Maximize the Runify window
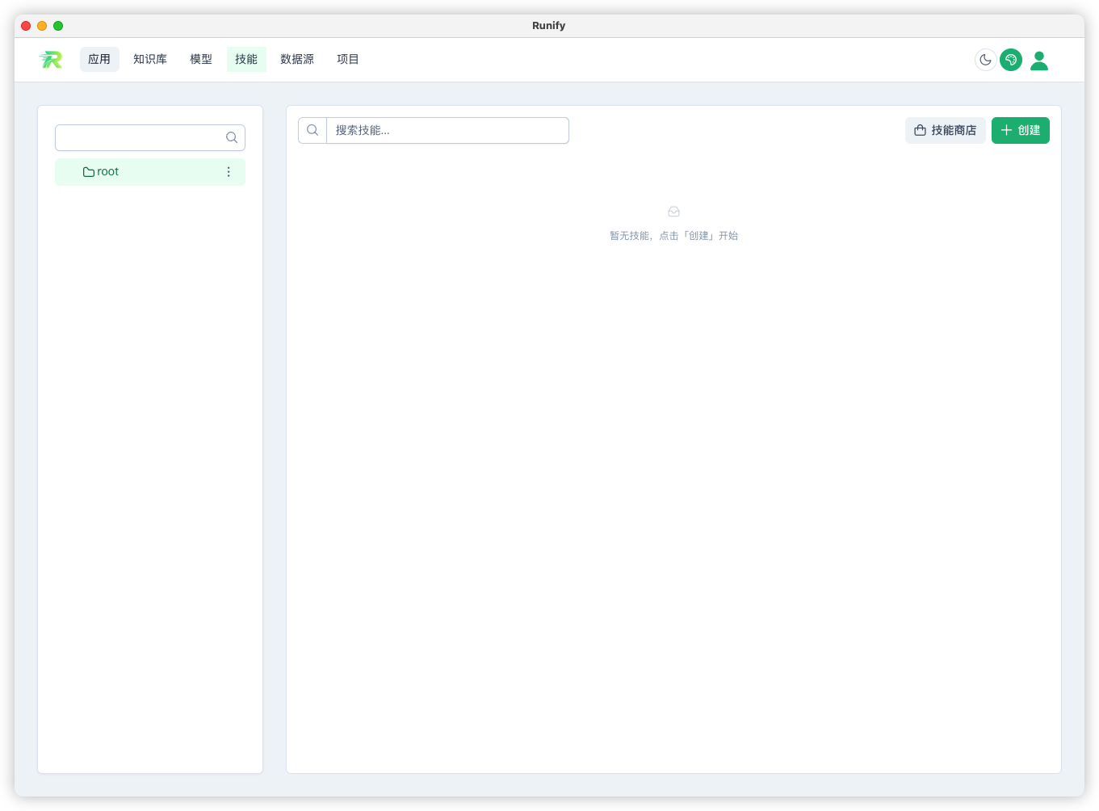Screen dimensions: 1099x811 58,26
